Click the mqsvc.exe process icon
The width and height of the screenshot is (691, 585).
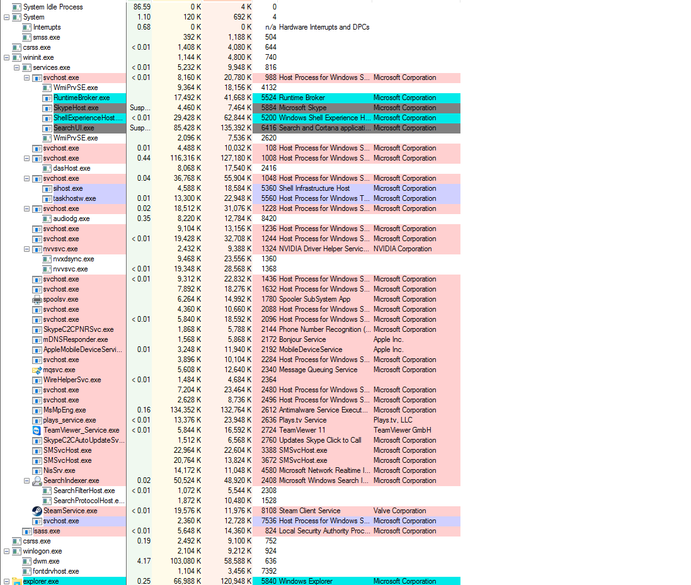pyautogui.click(x=37, y=370)
